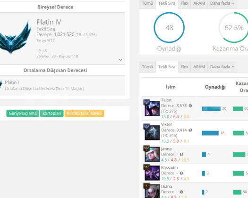Select Tümü tab above the champion table
This screenshot has height=198, width=248.
(147, 67)
